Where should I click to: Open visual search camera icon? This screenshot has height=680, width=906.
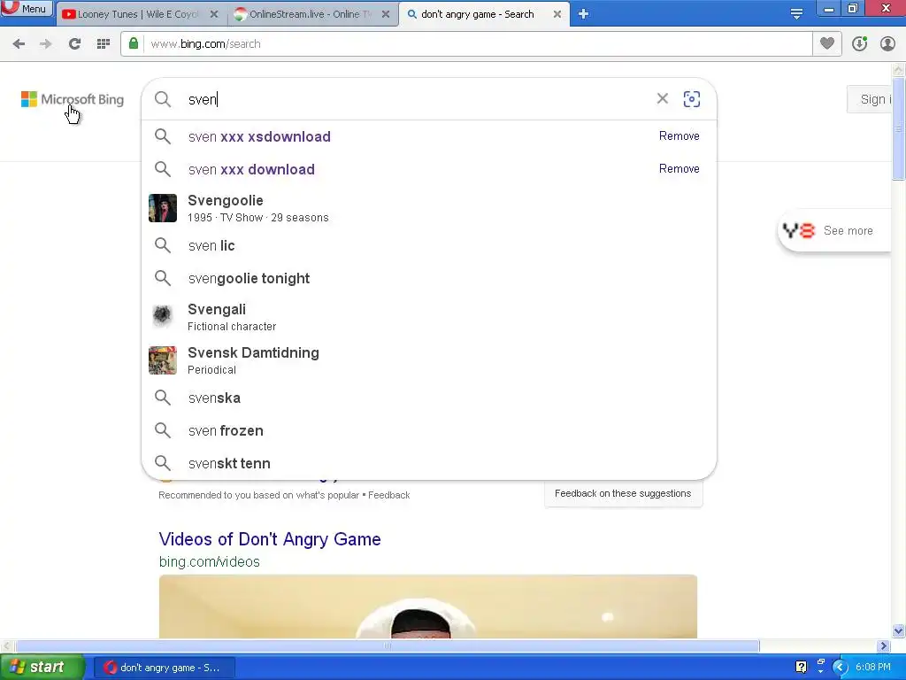pyautogui.click(x=692, y=99)
